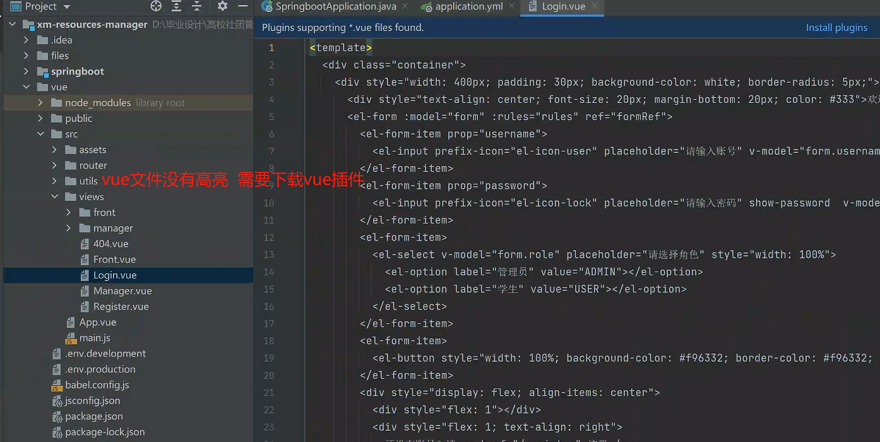
Task: Expand the utils folder
Action: point(54,181)
